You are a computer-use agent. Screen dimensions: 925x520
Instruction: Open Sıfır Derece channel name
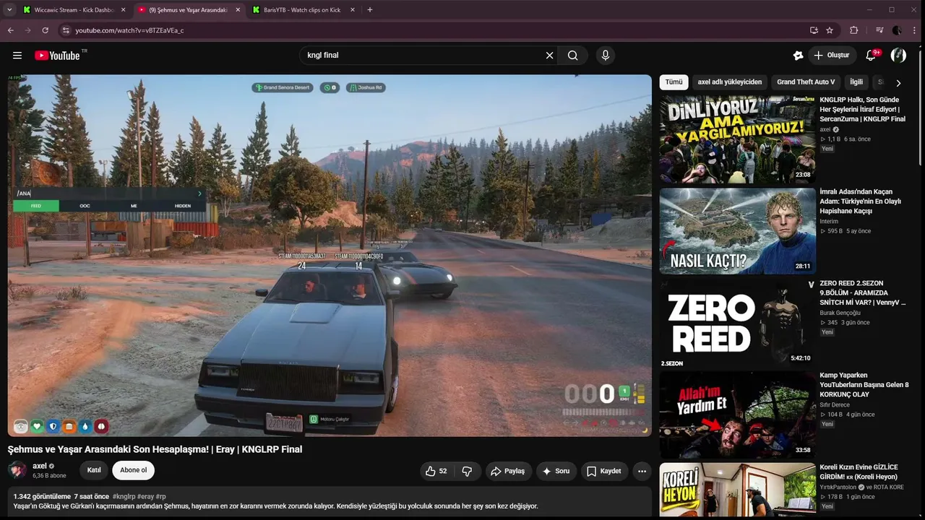(x=835, y=405)
